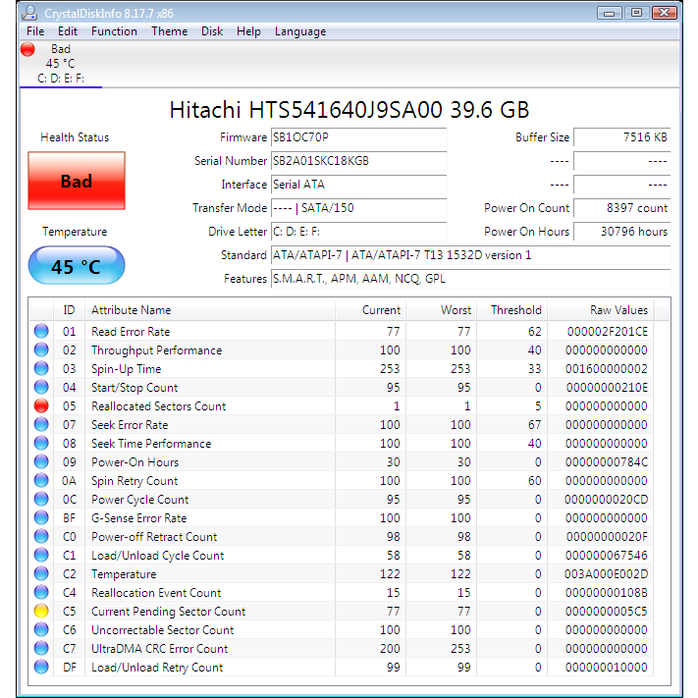Viewport: 698px width, 698px height.
Task: Click the Power On Hours value field
Action: (x=621, y=232)
